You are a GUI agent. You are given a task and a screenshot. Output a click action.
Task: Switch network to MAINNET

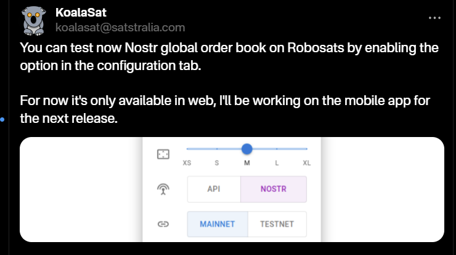(x=218, y=224)
